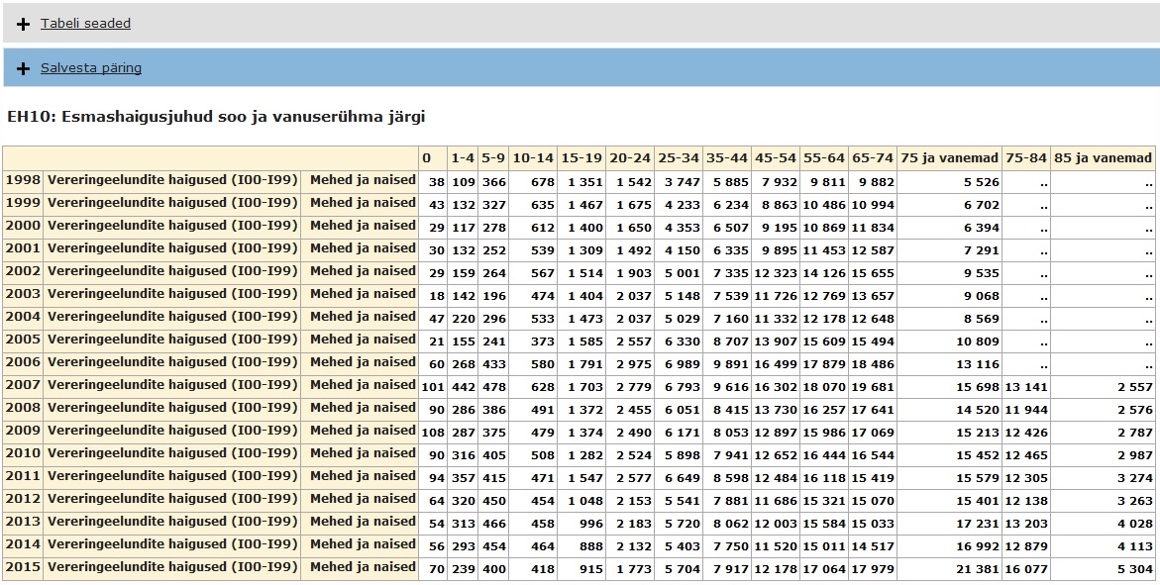
Task: Click the cell value 21 381 in 2015 row
Action: 975,570
